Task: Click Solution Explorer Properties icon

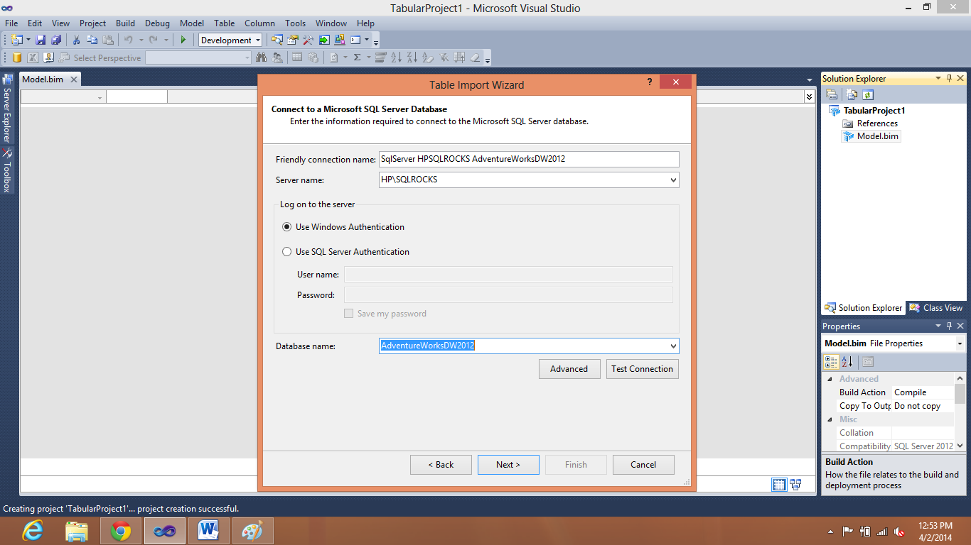Action: click(832, 94)
